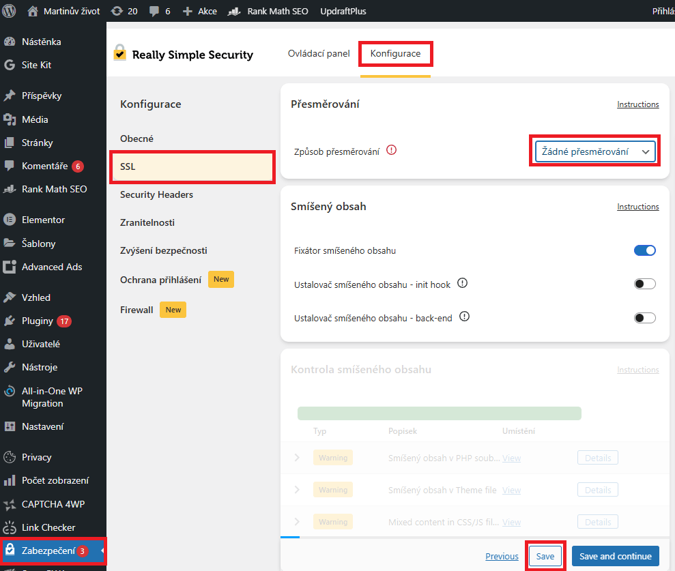Select Rank Math SEO in the sidebar
This screenshot has height=571, width=675.
tap(49, 189)
